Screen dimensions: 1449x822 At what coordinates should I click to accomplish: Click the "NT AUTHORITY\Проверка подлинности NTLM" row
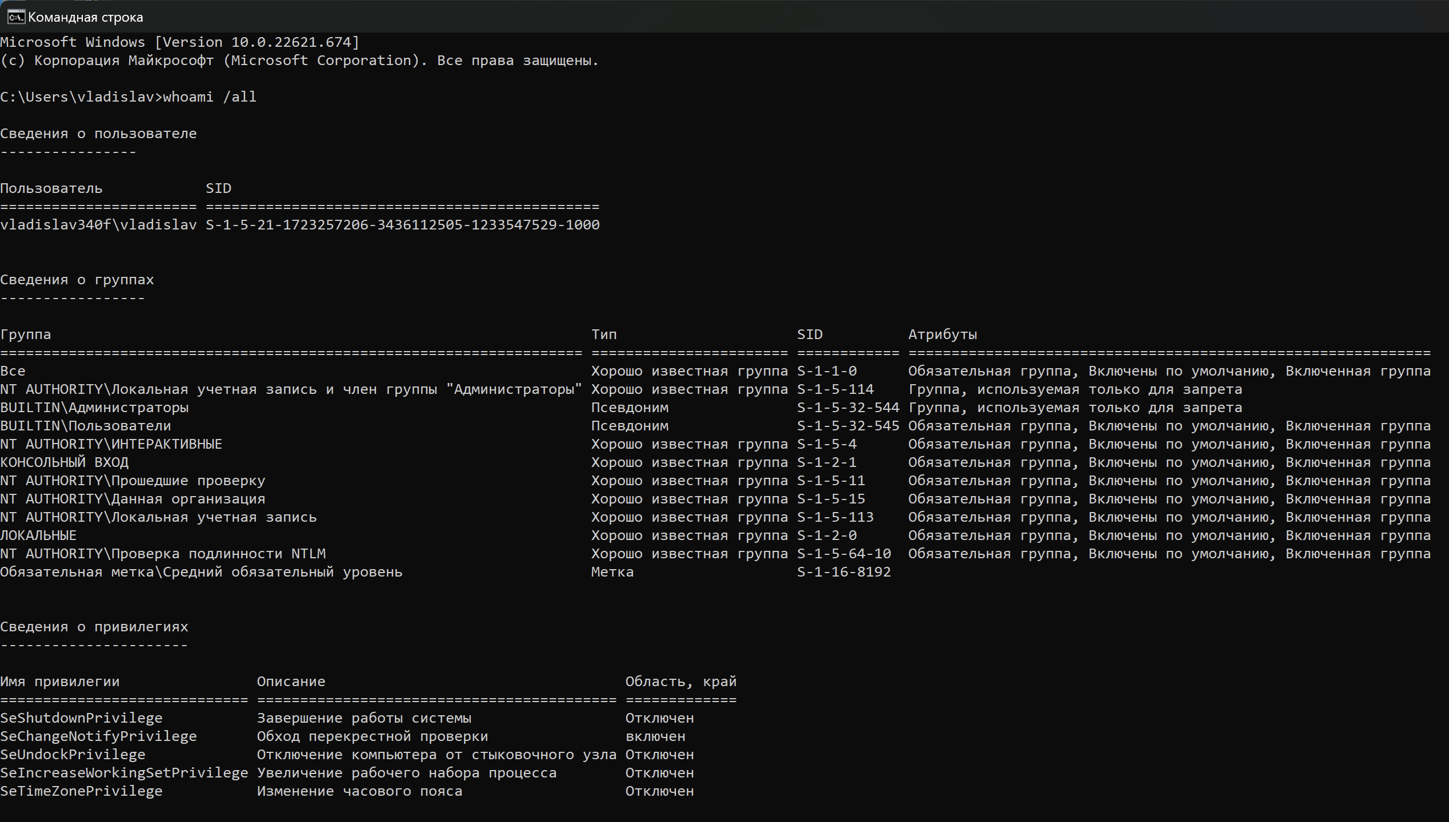(x=163, y=554)
